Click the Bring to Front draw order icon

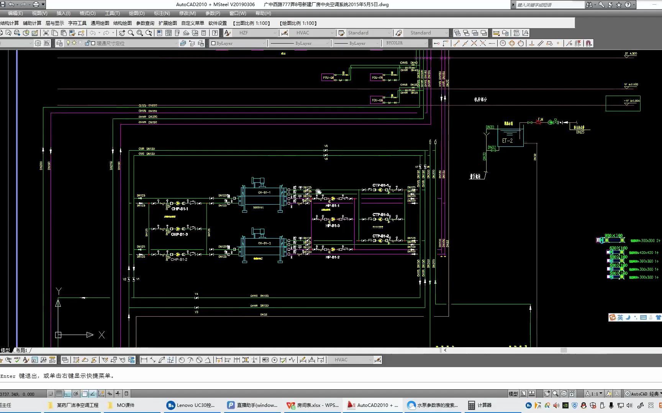click(x=457, y=33)
